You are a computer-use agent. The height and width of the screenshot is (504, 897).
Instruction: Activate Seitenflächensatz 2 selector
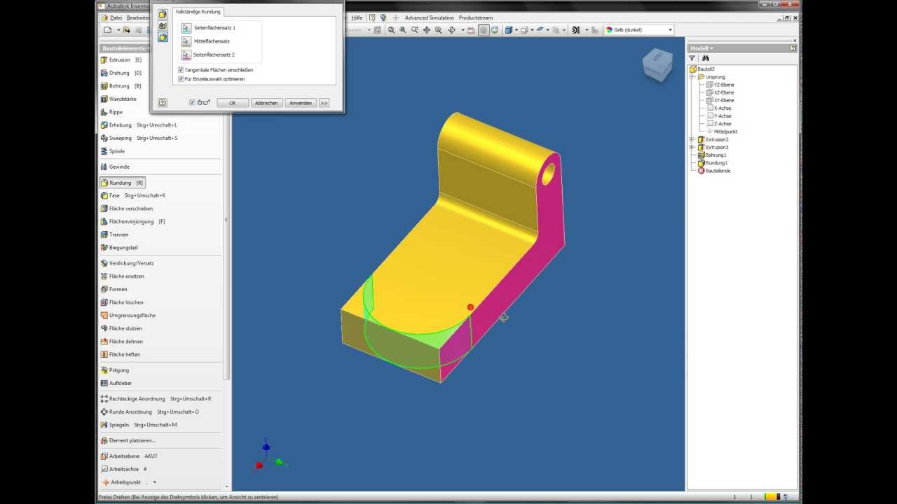coord(186,55)
